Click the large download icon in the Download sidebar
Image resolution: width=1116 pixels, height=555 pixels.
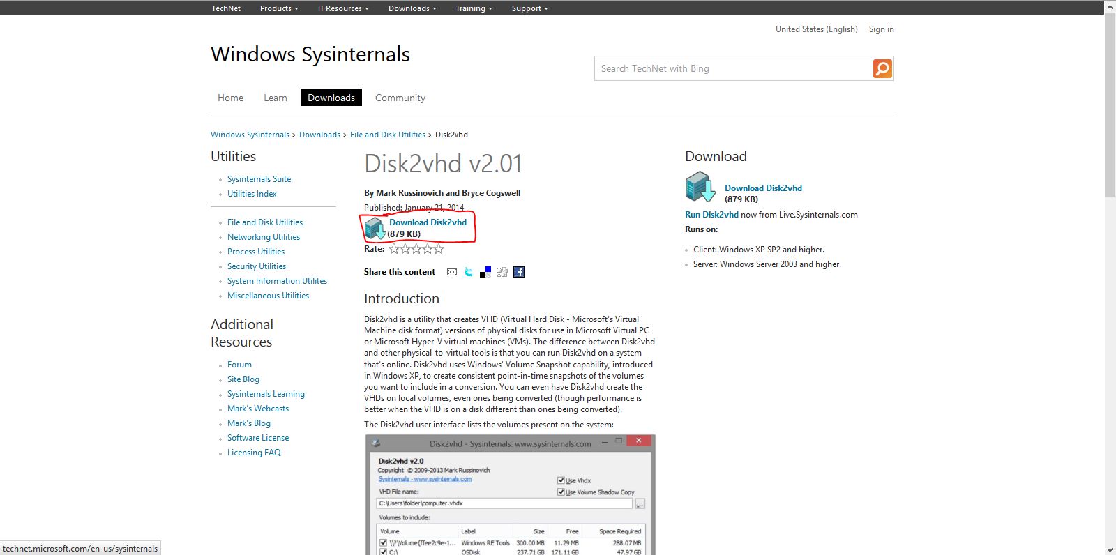(700, 187)
